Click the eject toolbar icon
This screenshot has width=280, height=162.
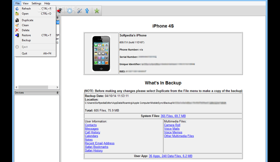coord(70,11)
